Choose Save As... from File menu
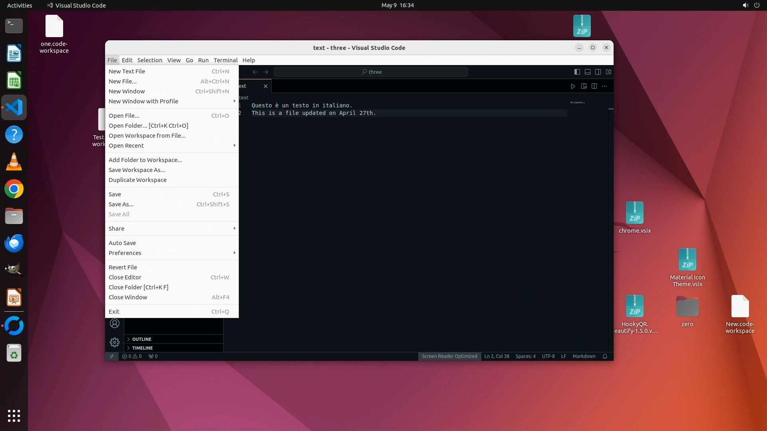 (x=121, y=204)
